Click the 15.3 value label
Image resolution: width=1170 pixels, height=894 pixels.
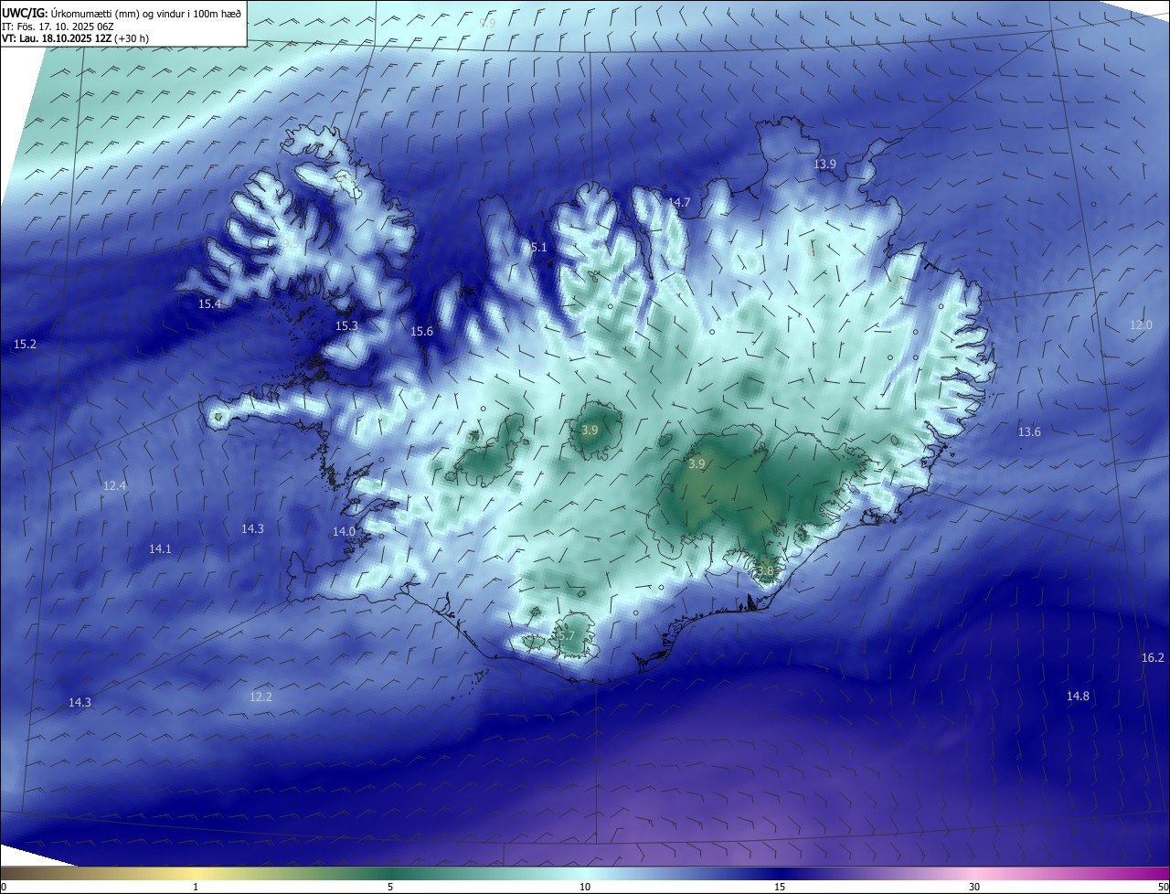[x=346, y=325]
